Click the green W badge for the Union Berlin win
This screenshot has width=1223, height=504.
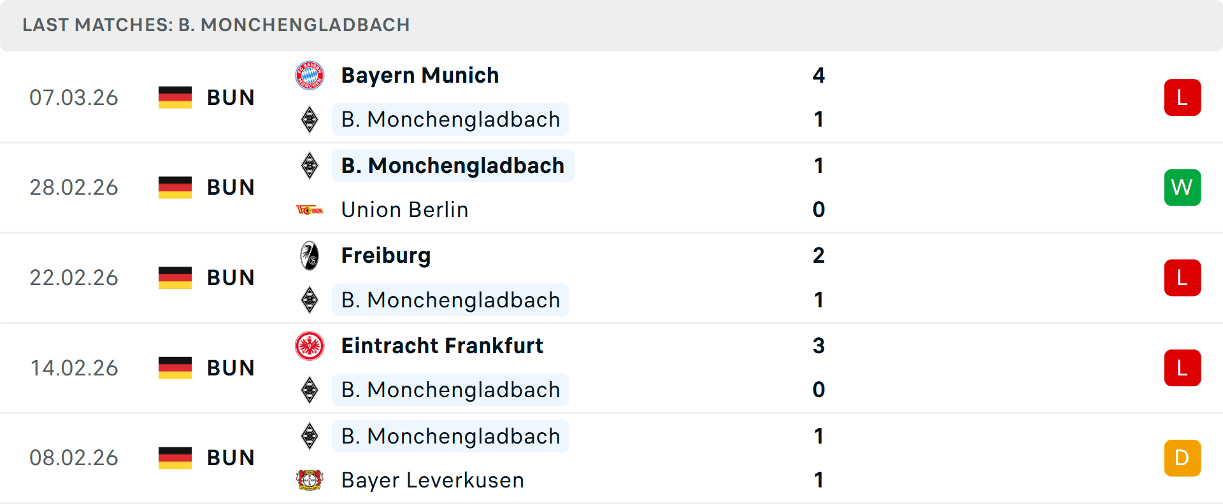1182,187
